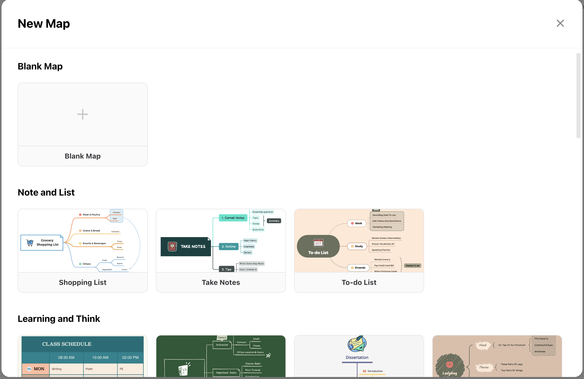Select the Class Schedule template

click(x=82, y=356)
